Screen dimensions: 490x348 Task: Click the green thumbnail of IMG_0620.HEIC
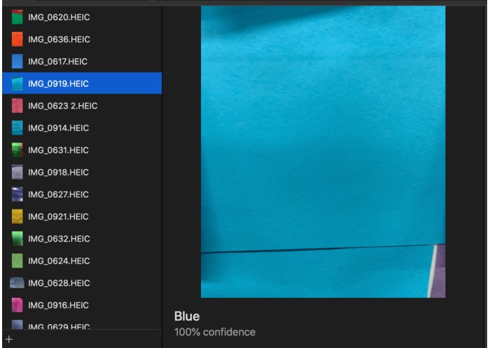click(17, 17)
